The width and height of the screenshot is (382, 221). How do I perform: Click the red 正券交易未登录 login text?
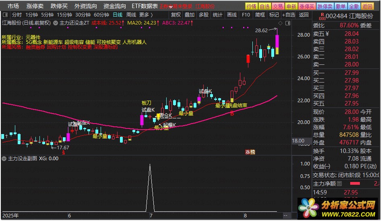(176, 6)
